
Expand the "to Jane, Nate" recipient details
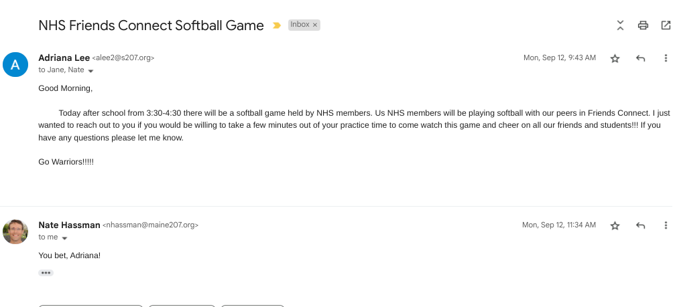coord(90,70)
